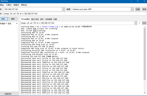
Task: Cancel the scan with 取消 button
Action: pos(144,9)
